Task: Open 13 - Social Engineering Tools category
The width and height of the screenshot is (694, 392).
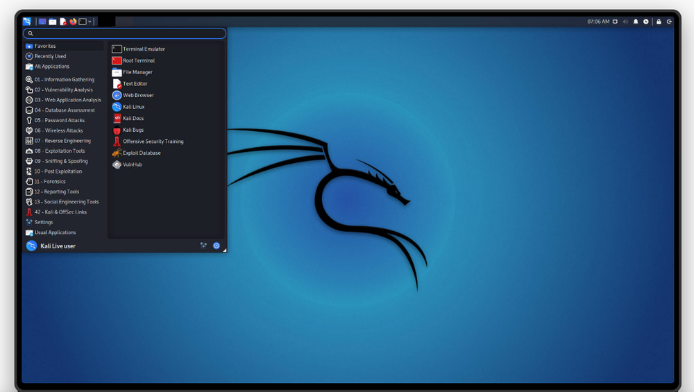Action: tap(64, 202)
